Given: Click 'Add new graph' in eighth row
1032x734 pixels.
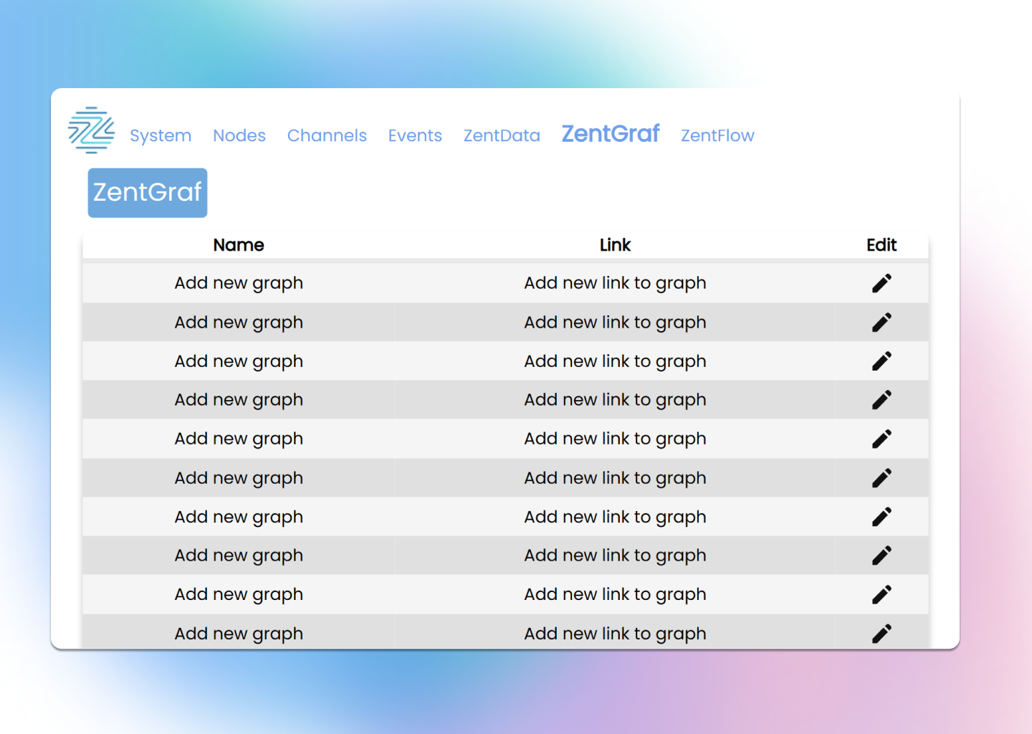Looking at the screenshot, I should coord(239,556).
